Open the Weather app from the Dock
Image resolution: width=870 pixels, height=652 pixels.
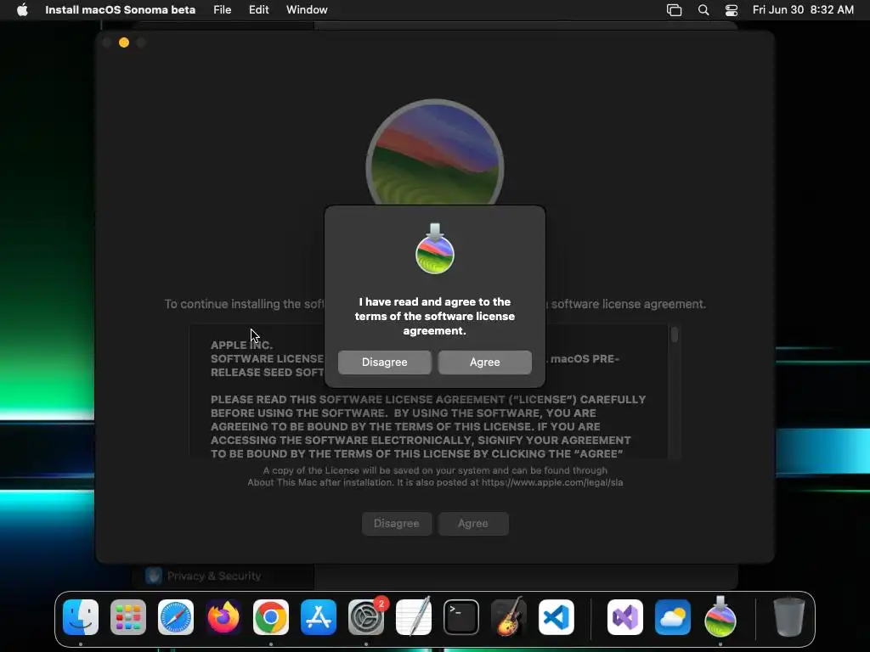click(x=673, y=617)
